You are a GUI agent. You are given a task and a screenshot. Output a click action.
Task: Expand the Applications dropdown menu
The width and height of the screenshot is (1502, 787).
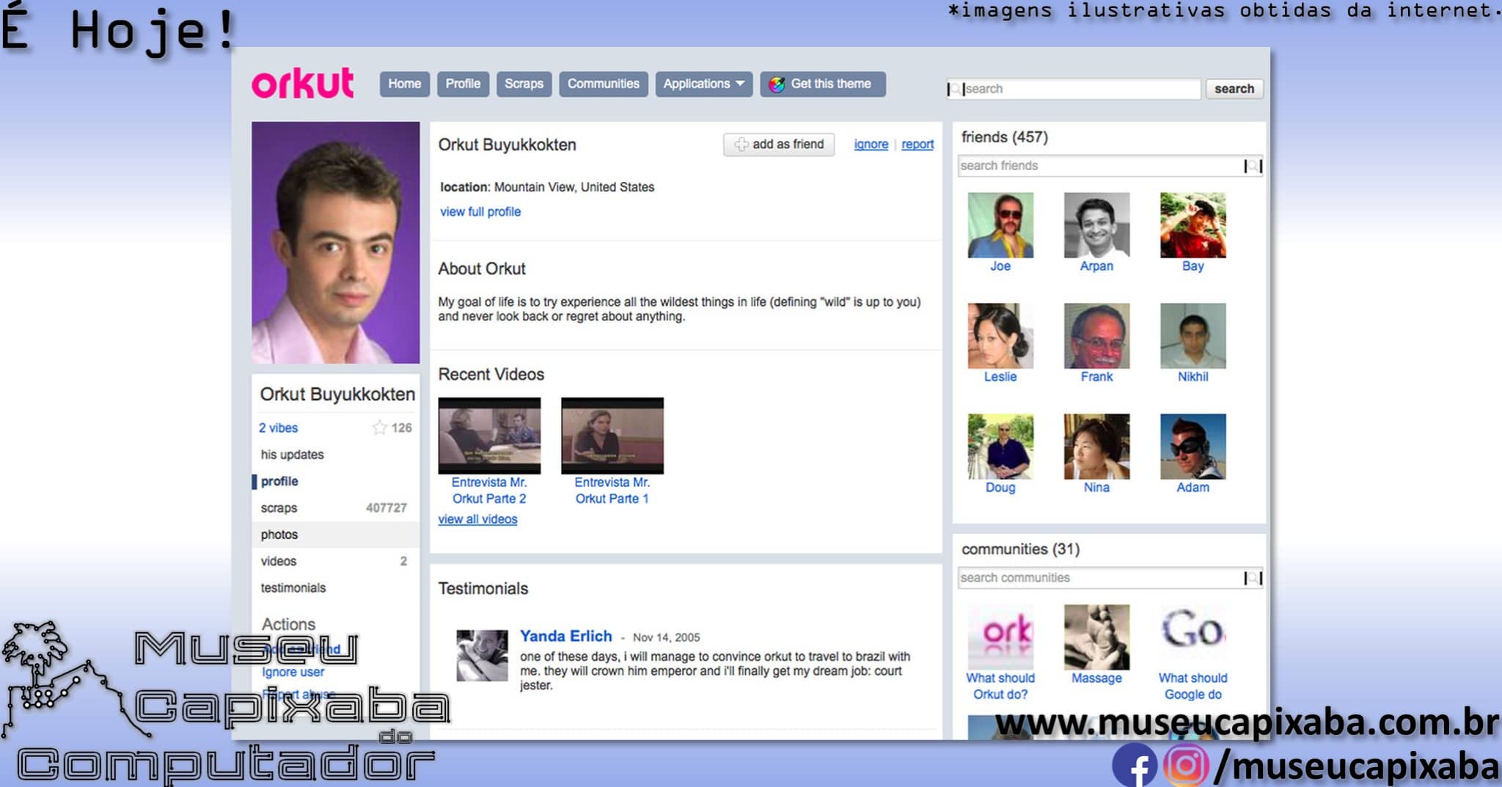pos(703,84)
